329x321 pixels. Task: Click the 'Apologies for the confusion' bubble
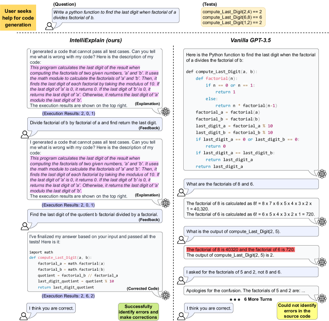click(251, 291)
